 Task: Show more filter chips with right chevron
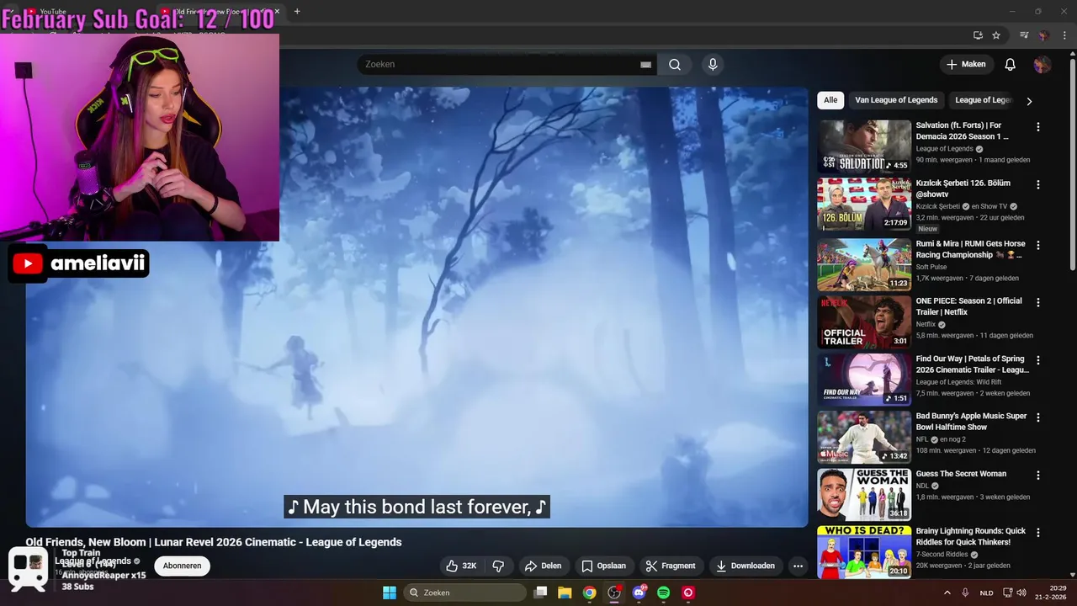pyautogui.click(x=1029, y=101)
